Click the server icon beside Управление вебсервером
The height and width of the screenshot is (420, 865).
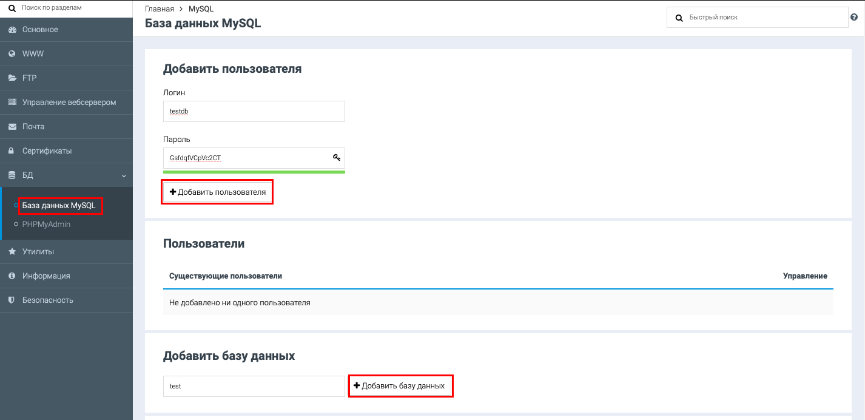click(x=12, y=103)
